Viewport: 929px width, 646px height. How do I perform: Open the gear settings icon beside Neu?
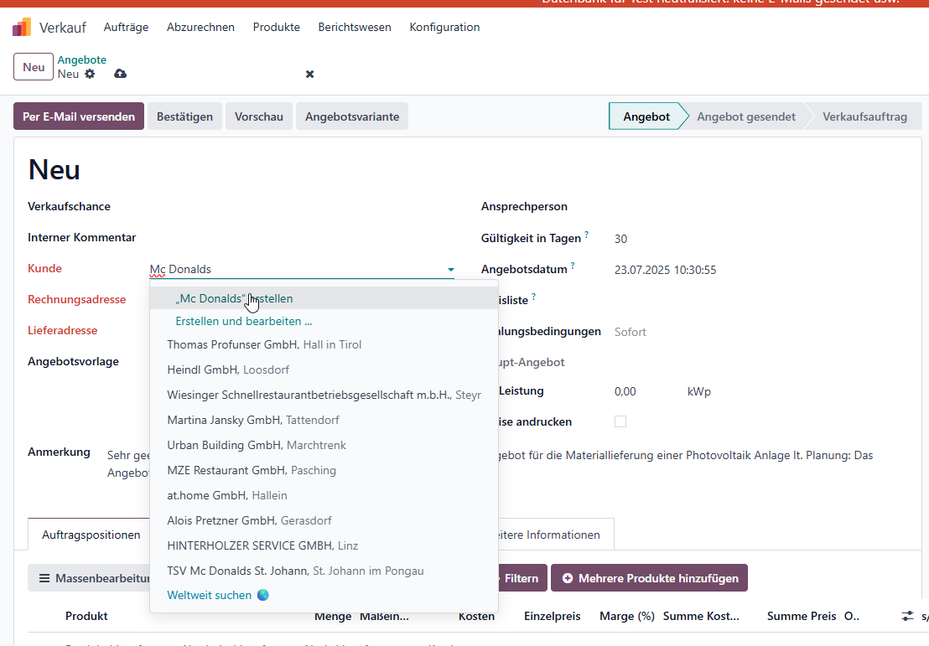point(90,74)
